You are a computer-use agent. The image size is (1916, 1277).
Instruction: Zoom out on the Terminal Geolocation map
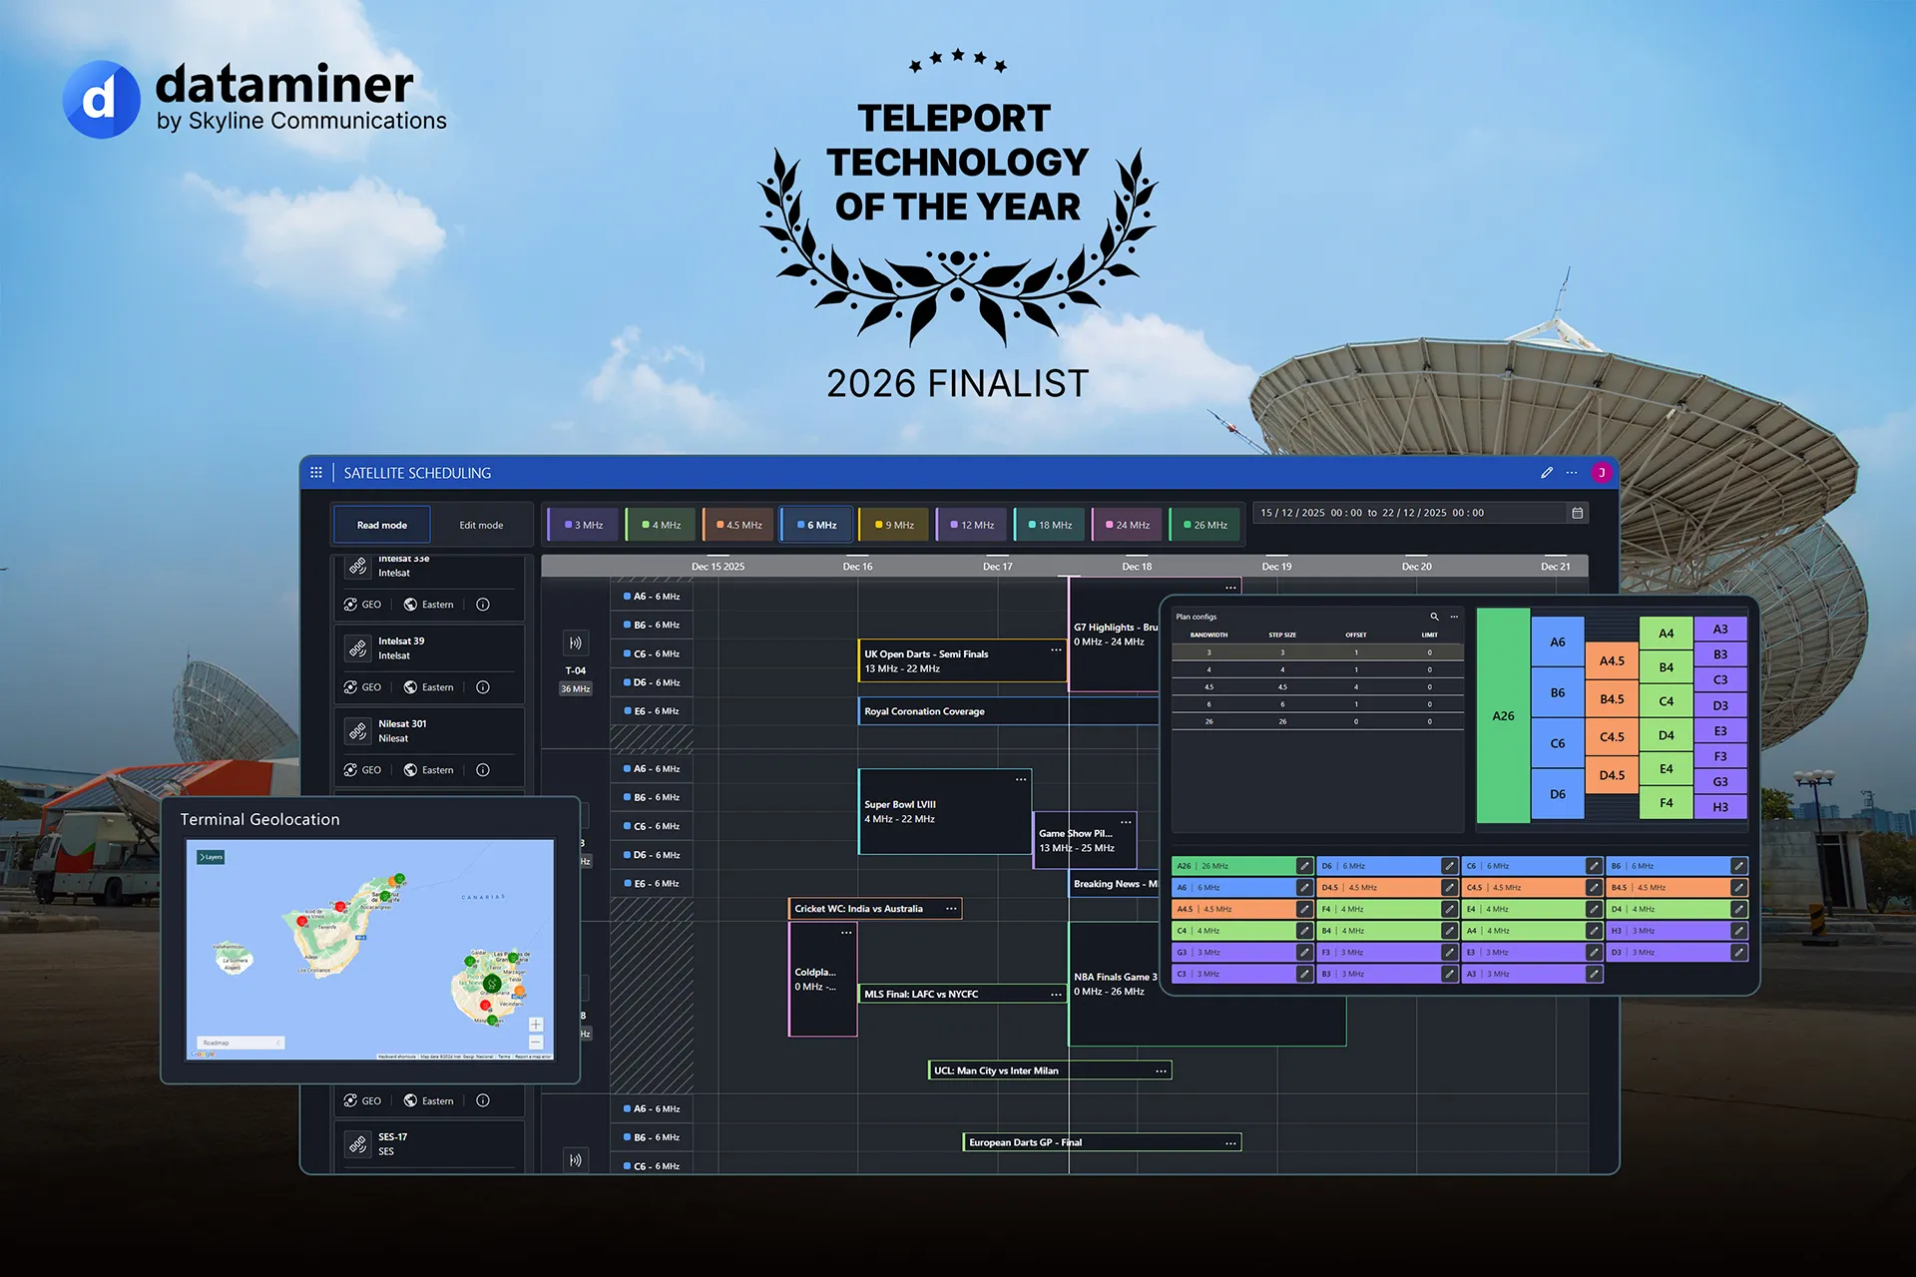[x=536, y=1042]
